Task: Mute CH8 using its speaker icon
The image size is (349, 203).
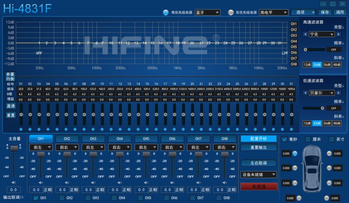Action: coord(225,183)
